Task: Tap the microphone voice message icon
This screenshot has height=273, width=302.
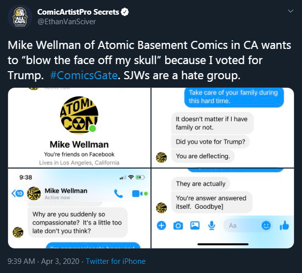Action: 212,226
